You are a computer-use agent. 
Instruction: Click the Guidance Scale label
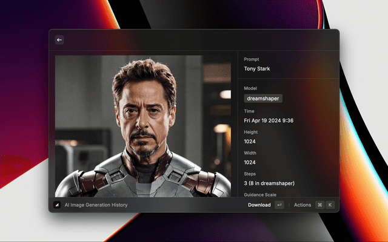(x=260, y=195)
